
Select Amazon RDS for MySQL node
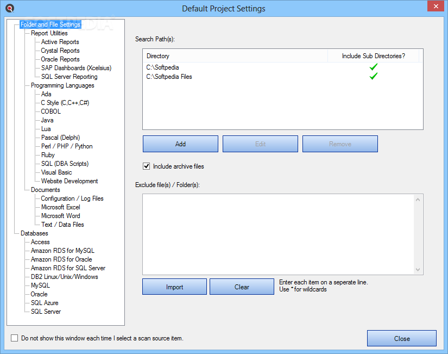(x=62, y=251)
